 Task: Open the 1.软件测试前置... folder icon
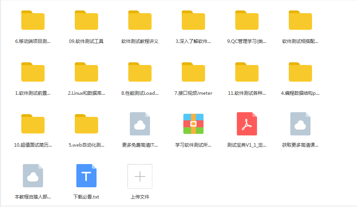[x=33, y=72]
